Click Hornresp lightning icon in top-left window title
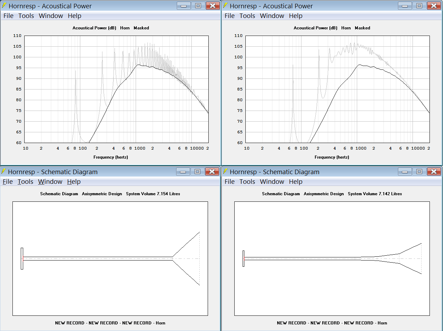Image resolution: width=443 pixels, height=331 pixels. point(4,5)
